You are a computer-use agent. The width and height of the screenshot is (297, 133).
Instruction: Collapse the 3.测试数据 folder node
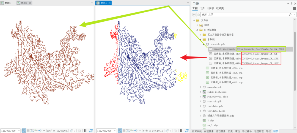[x=197, y=30]
